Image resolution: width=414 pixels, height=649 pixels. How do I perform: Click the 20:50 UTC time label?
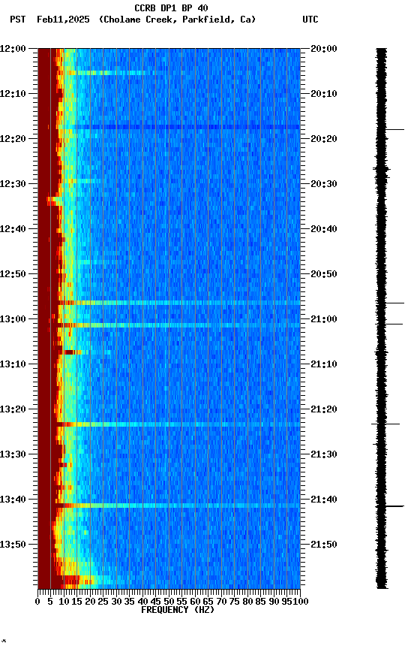[x=324, y=274]
